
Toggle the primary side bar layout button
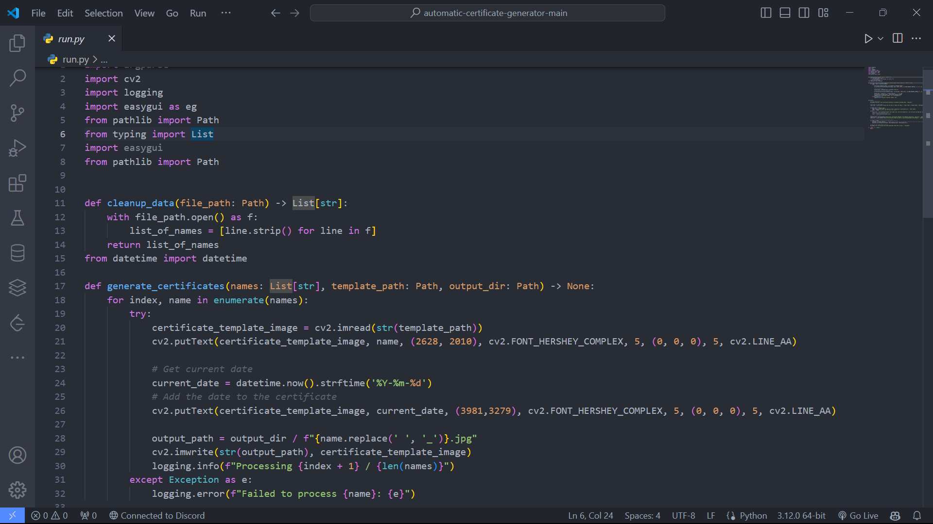coord(766,13)
